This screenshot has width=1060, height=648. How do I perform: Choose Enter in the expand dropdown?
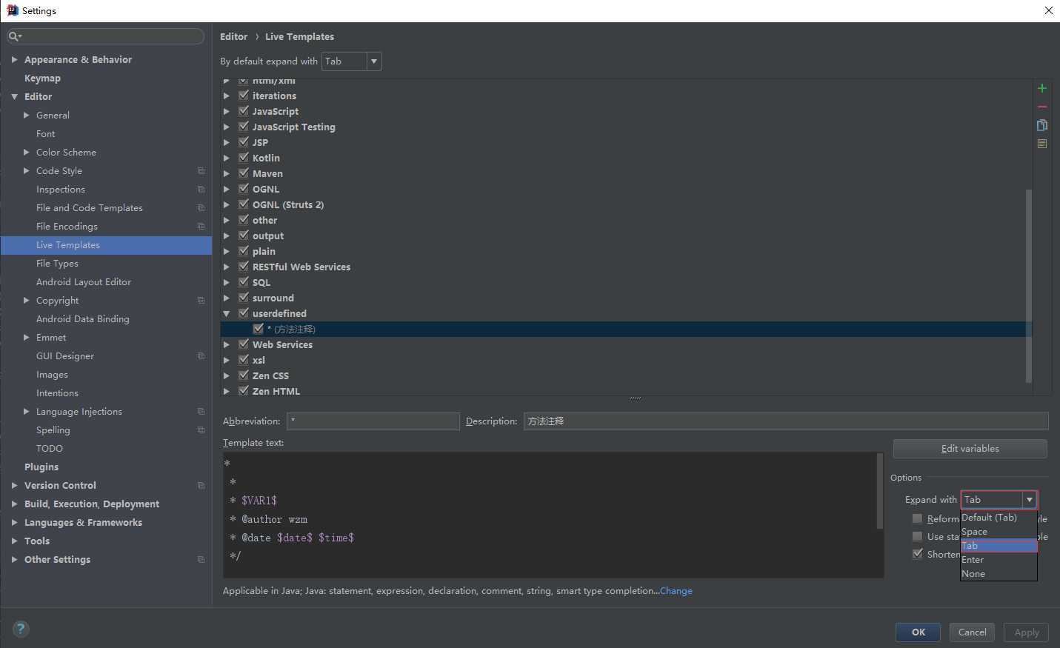(999, 560)
